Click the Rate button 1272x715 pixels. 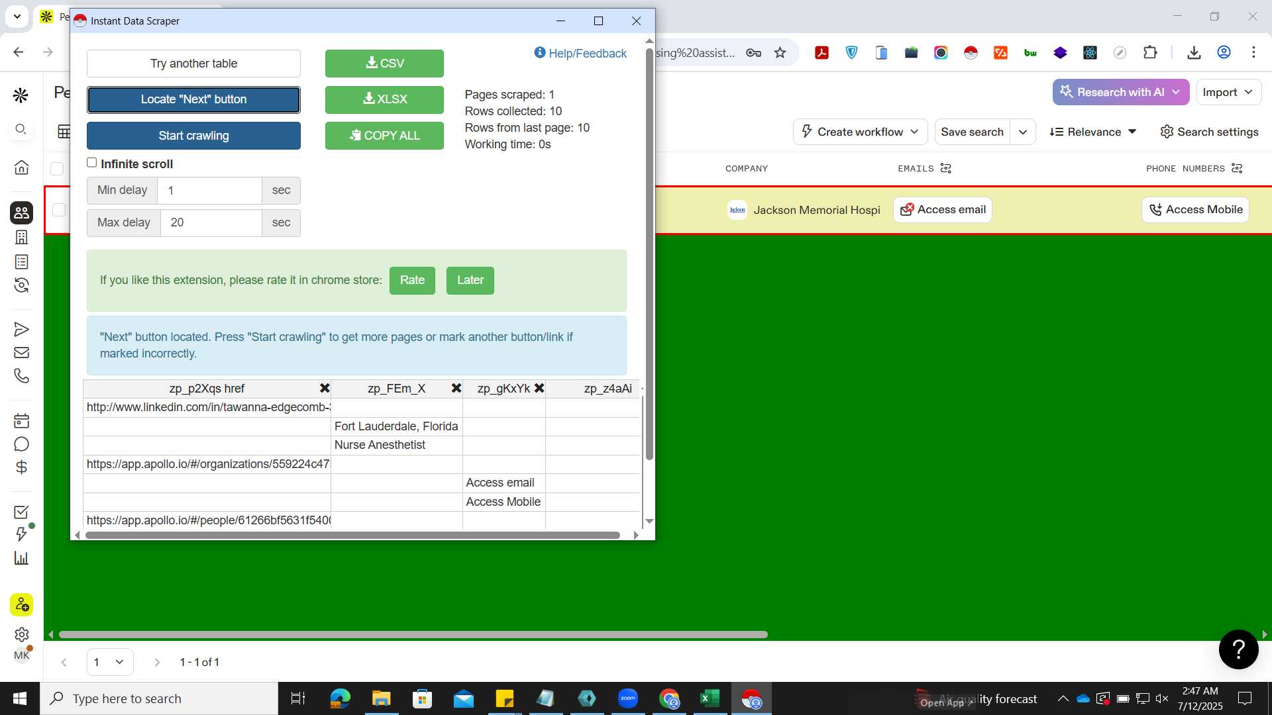[x=412, y=280]
